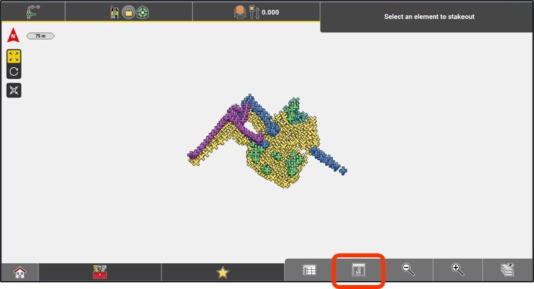Click the 0.000 target height value
Image resolution: width=534 pixels, height=289 pixels.
pyautogui.click(x=270, y=13)
